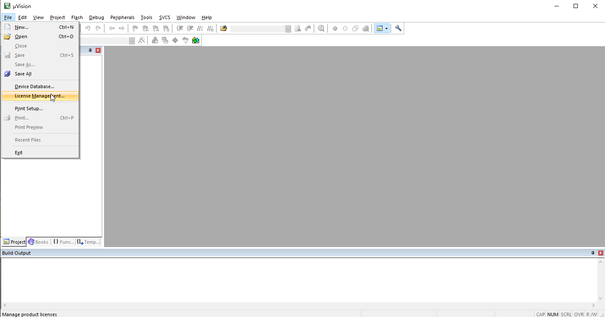Choose New... from File menu
Viewport: 605px width, 317px height.
tap(40, 27)
